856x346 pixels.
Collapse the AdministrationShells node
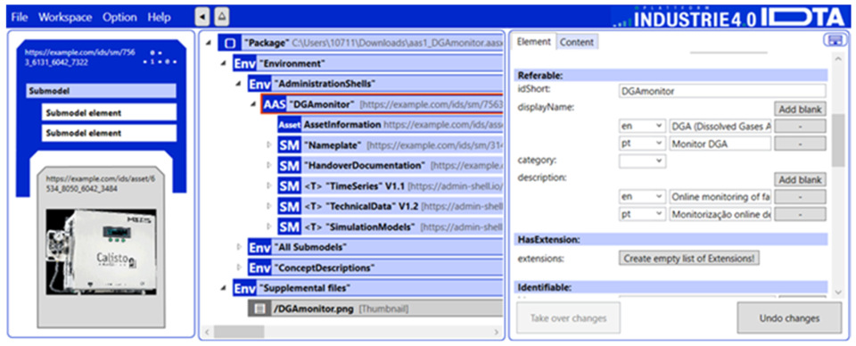coord(238,84)
